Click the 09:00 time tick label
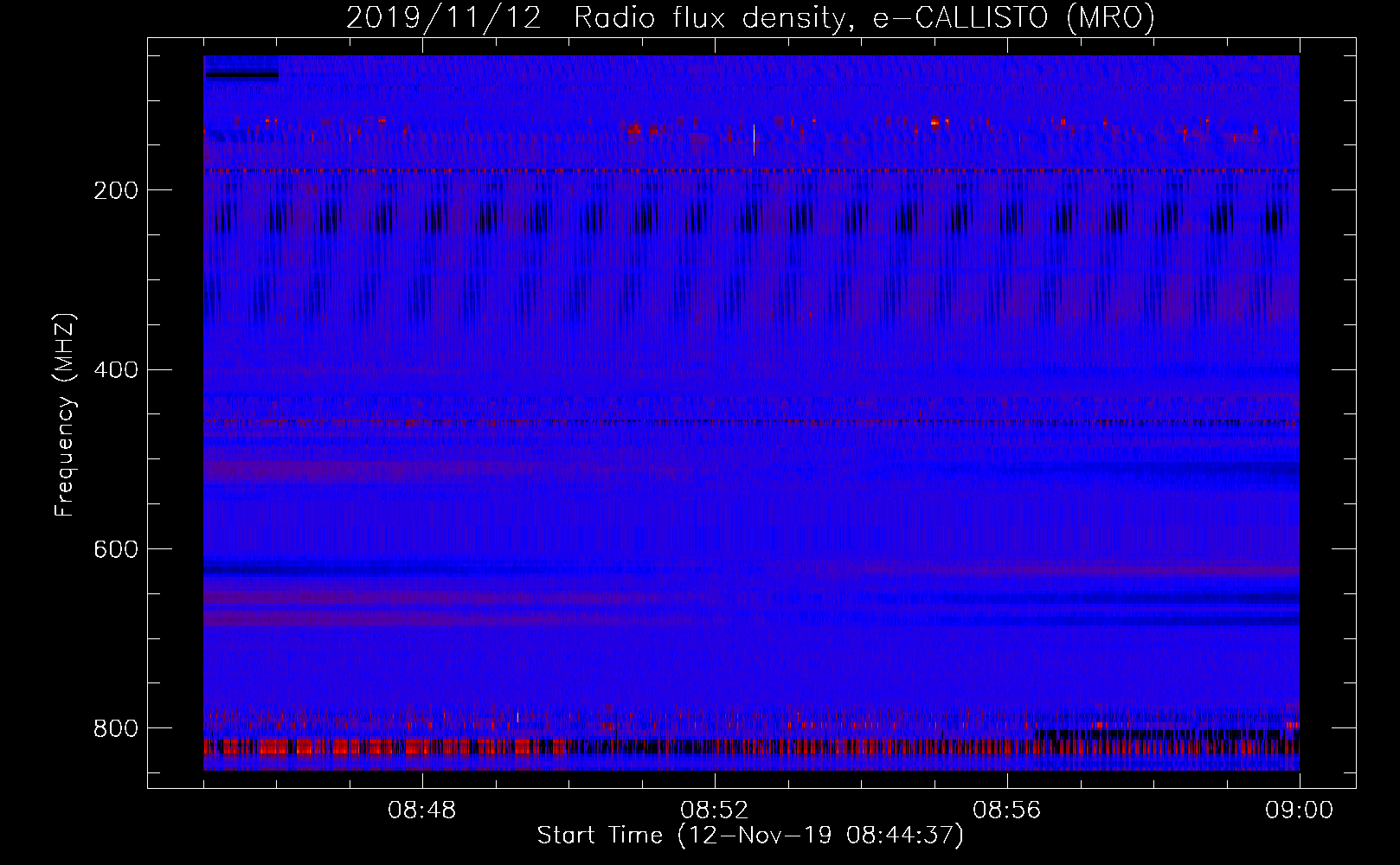Viewport: 1400px width, 865px height. pyautogui.click(x=1300, y=811)
